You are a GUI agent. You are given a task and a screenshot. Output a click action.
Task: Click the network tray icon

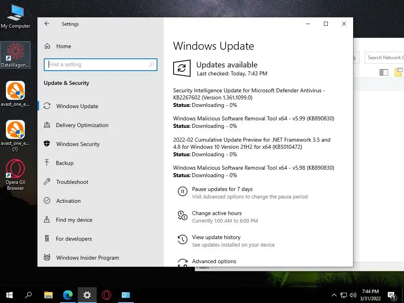click(x=344, y=295)
